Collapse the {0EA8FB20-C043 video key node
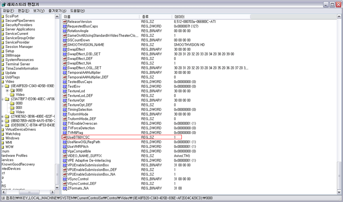The height and width of the screenshot is (202, 343). click(x=2, y=86)
